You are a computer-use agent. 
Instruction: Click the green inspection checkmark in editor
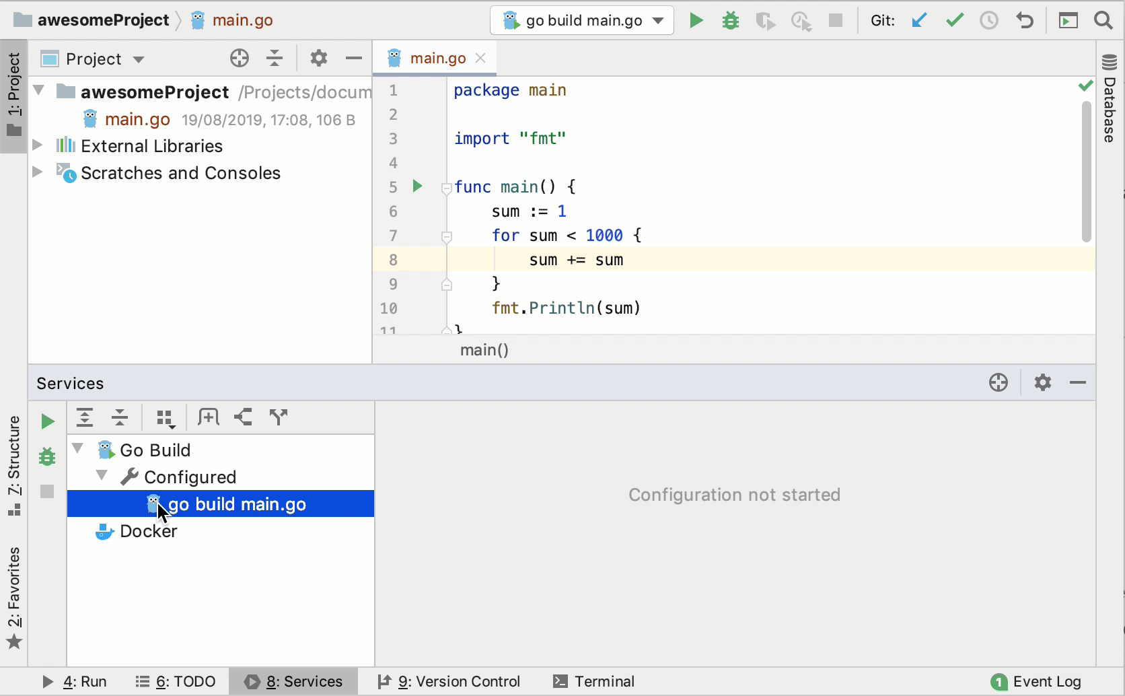[1085, 85]
